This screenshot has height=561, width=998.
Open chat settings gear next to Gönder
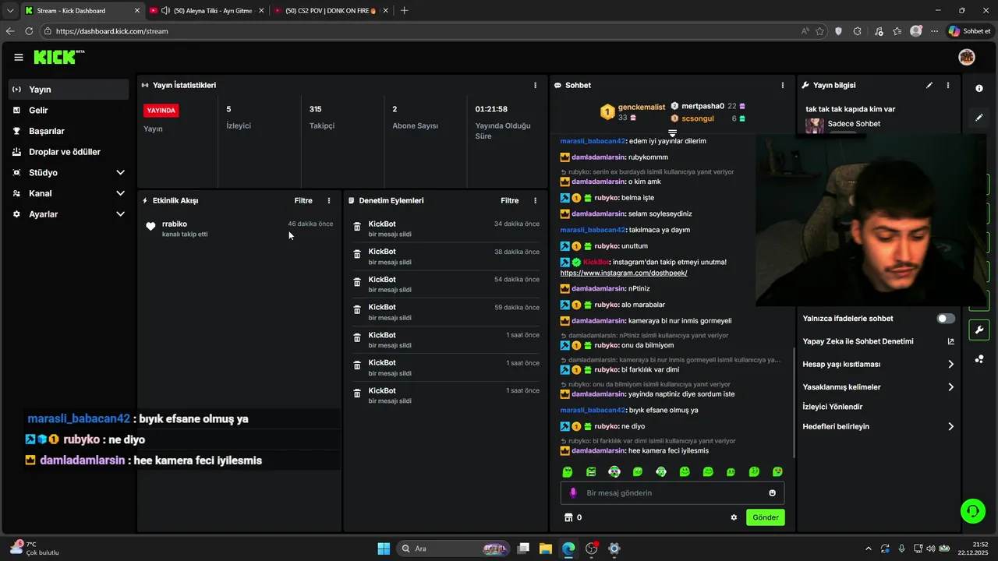point(734,517)
